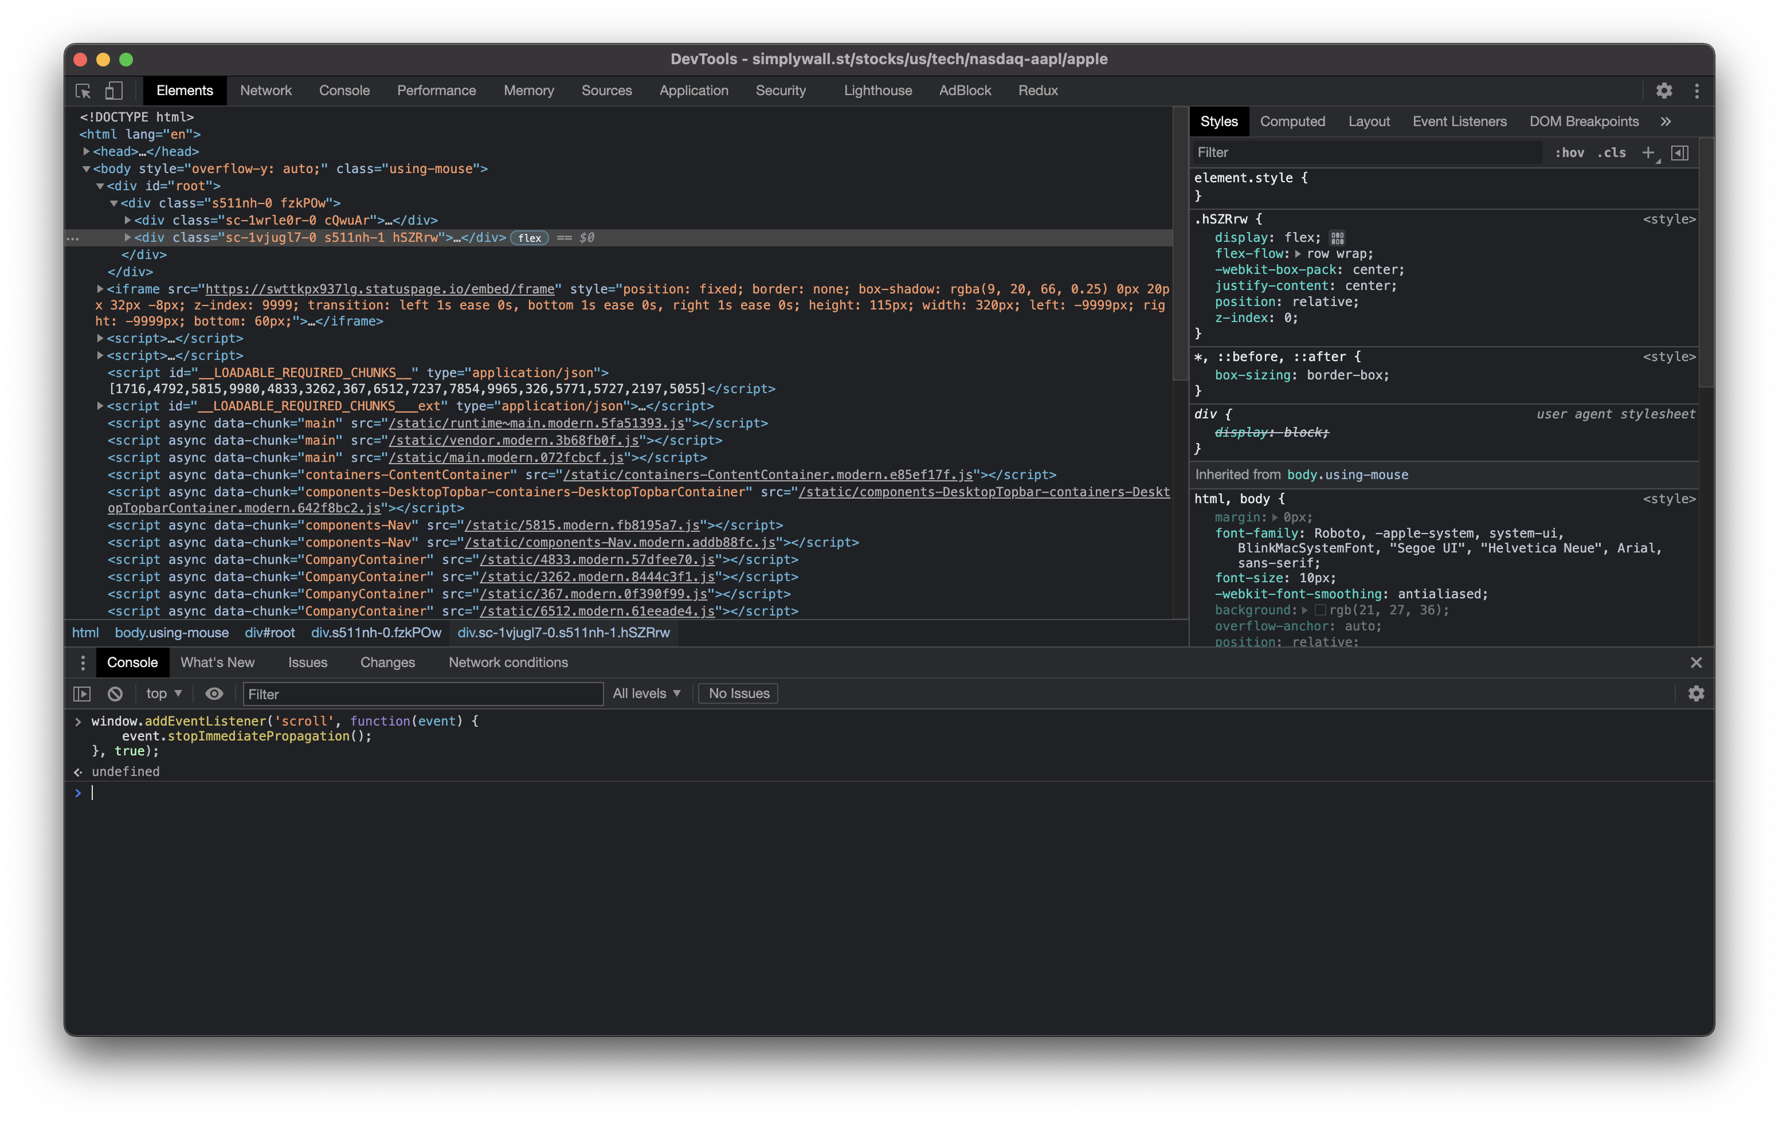Expand the head element node
1779x1121 pixels.
coord(87,151)
